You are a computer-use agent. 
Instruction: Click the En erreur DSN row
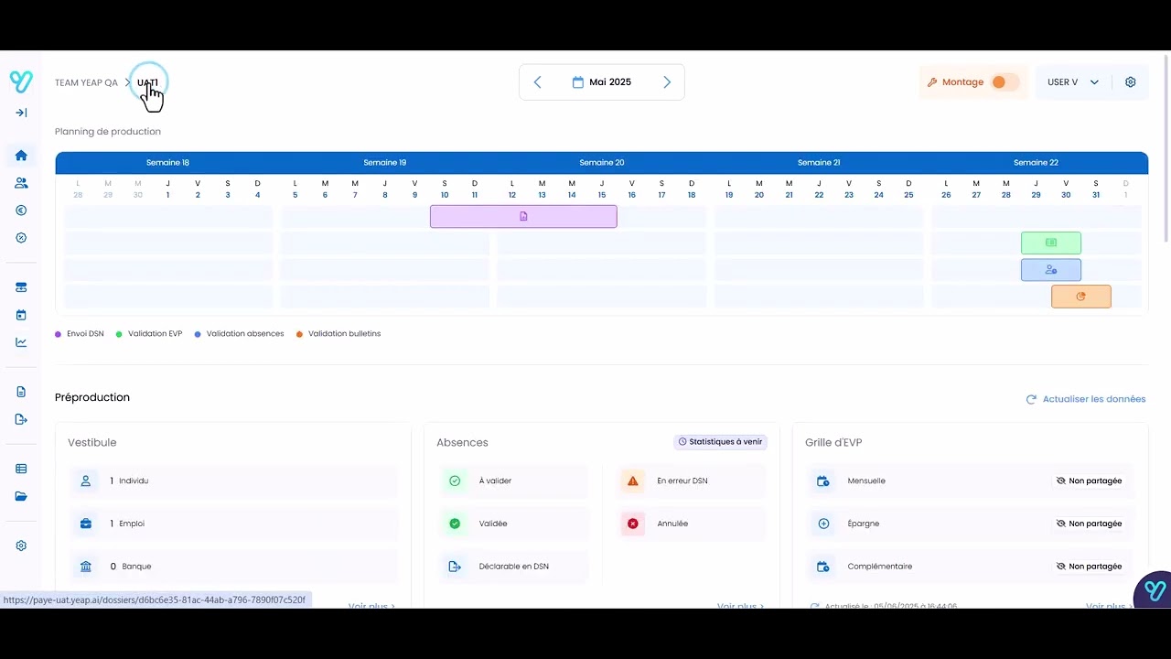[x=692, y=481]
